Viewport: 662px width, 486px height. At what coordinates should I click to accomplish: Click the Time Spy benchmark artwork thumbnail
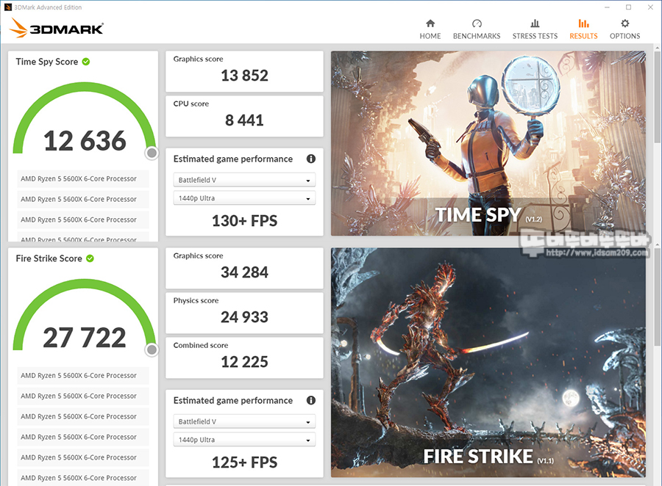tap(488, 143)
